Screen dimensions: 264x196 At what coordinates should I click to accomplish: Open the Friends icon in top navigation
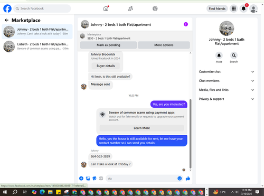coord(130,8)
